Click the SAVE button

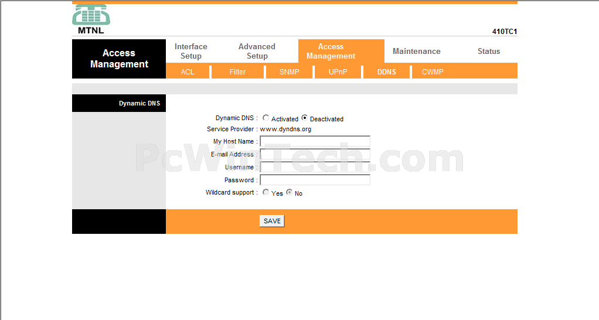tap(272, 221)
